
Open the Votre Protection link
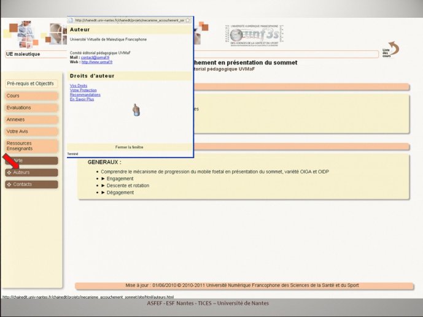coord(83,90)
